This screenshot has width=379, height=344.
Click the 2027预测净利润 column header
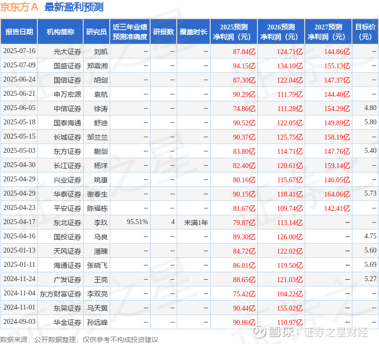(x=328, y=31)
